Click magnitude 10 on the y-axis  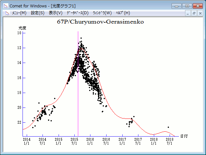(x=19, y=33)
